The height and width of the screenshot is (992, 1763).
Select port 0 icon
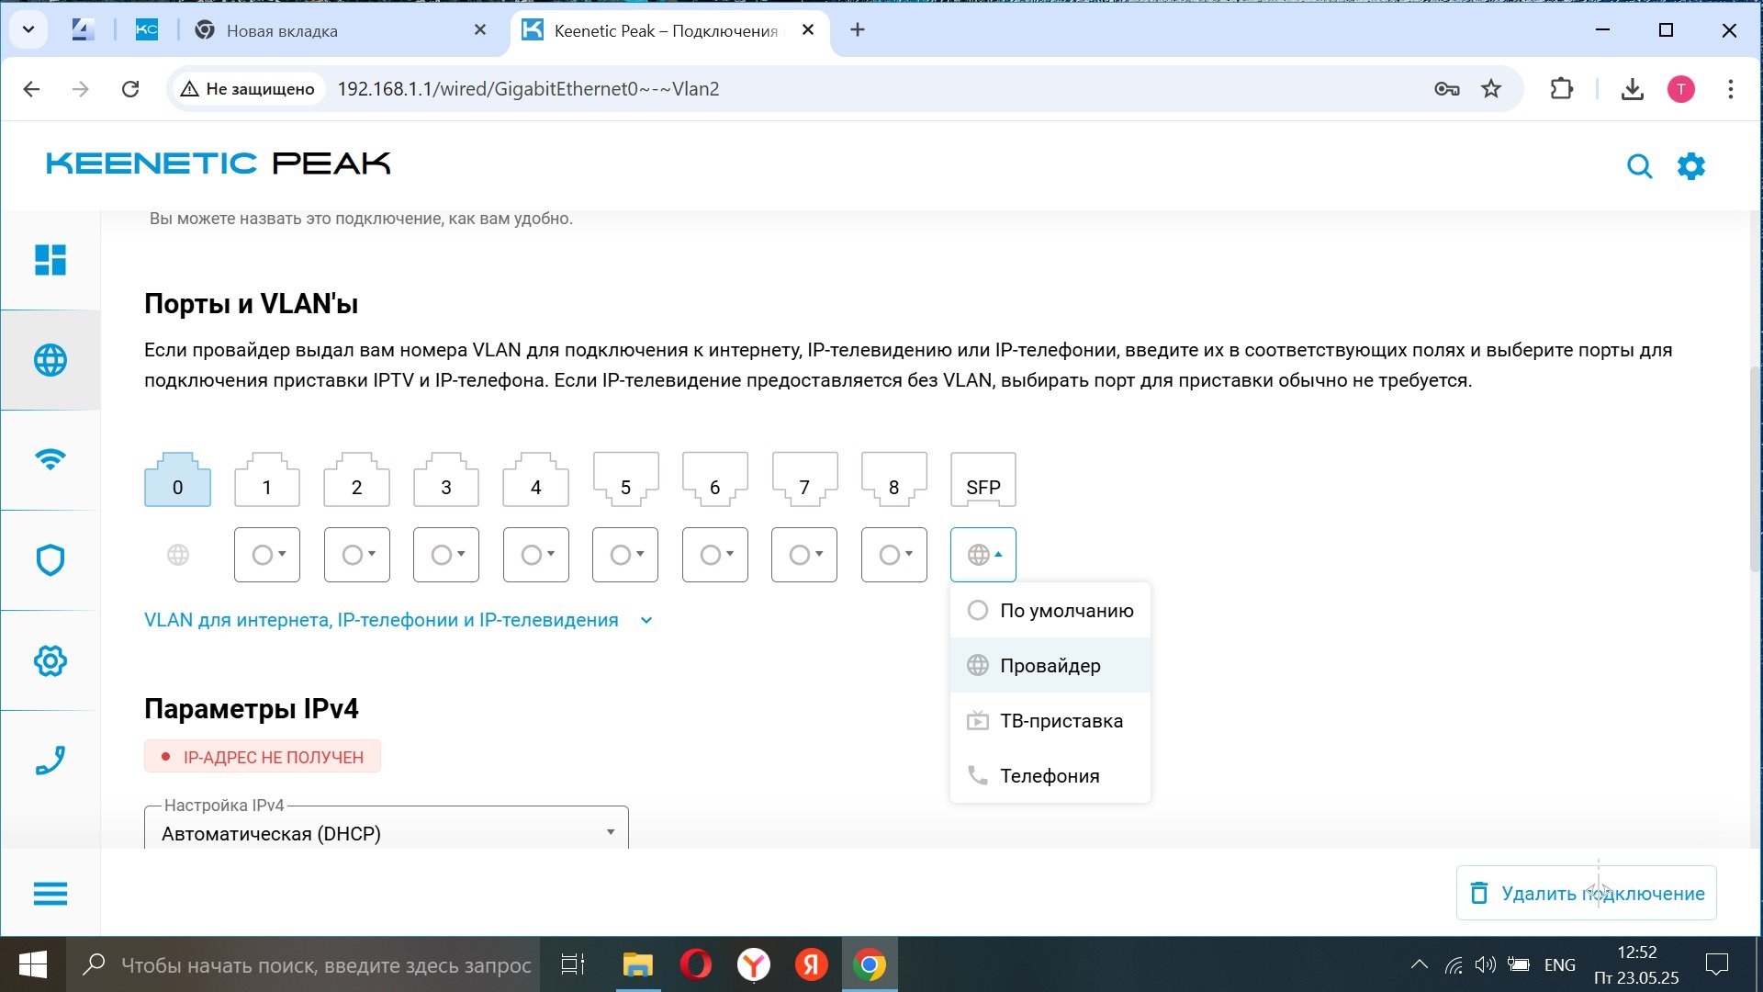(x=178, y=479)
